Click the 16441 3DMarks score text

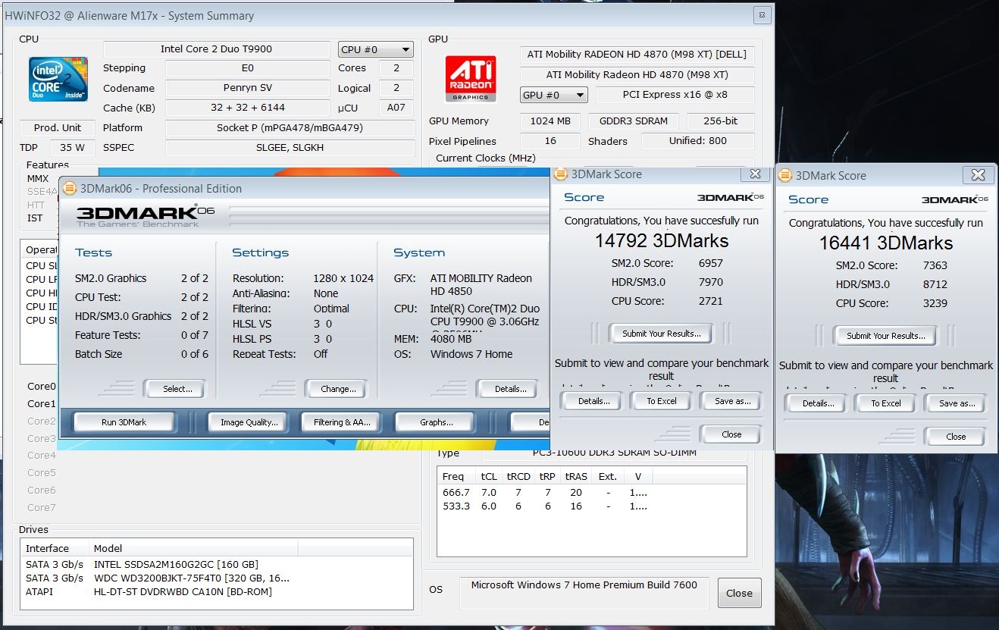[886, 243]
